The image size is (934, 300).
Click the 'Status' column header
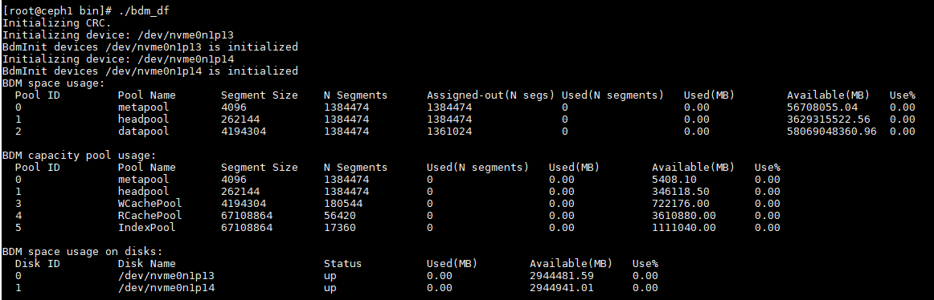[x=343, y=263]
